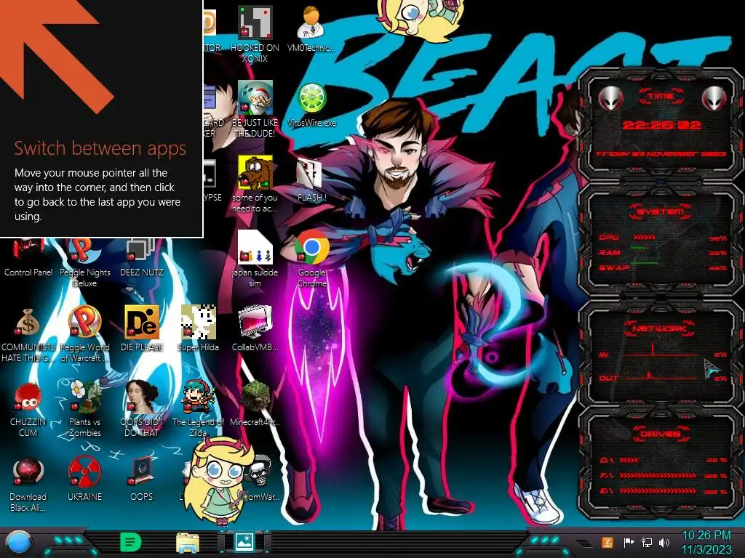Viewport: 745px width, 558px height.
Task: Click the E:\ drive usage bar
Action: (x=658, y=491)
